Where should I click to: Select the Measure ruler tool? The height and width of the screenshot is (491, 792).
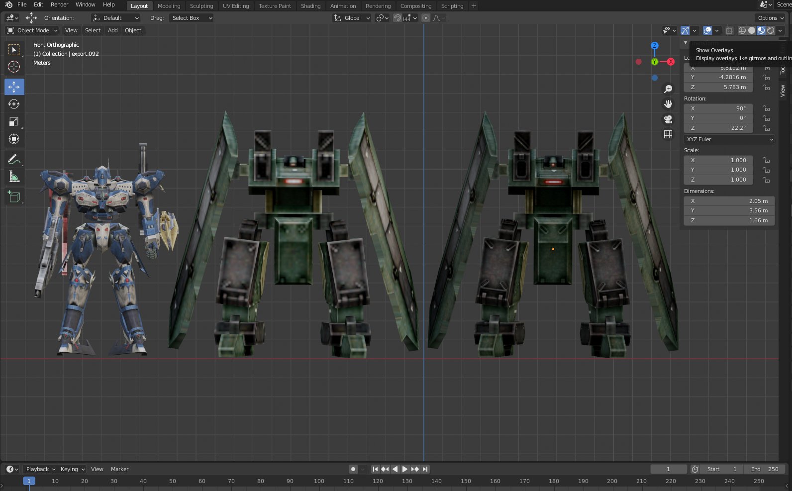(14, 177)
